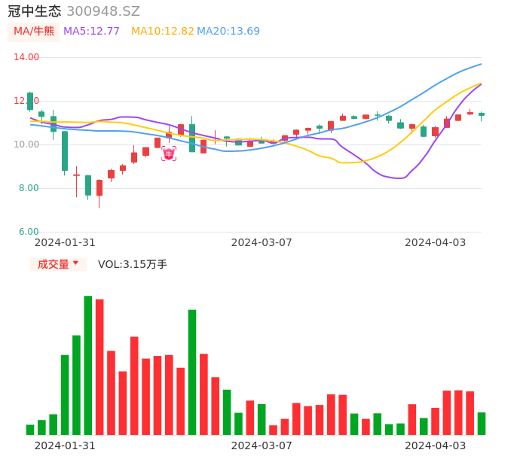Click the 2024-03-07 date on price axis

pyautogui.click(x=262, y=242)
